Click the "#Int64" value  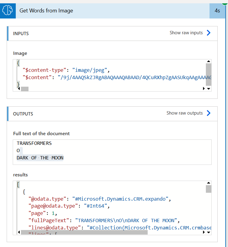pos(96,206)
